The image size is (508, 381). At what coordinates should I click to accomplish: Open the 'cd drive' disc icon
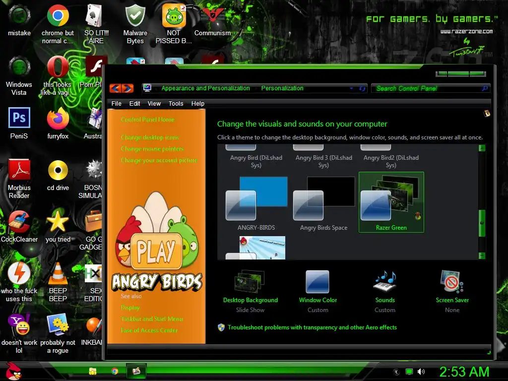tap(58, 175)
